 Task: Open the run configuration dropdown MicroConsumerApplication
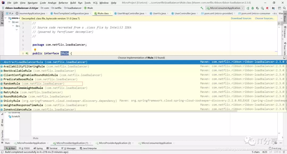click(225, 8)
